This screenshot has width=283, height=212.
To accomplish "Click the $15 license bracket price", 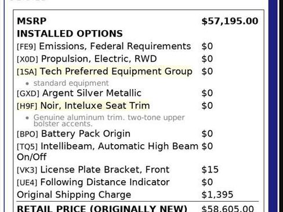I will click(x=210, y=170).
